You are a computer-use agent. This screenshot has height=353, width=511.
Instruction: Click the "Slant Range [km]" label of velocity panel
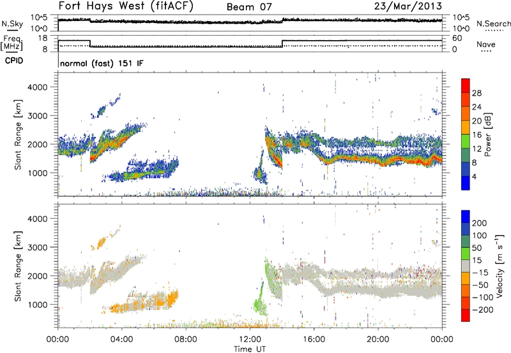(18, 266)
